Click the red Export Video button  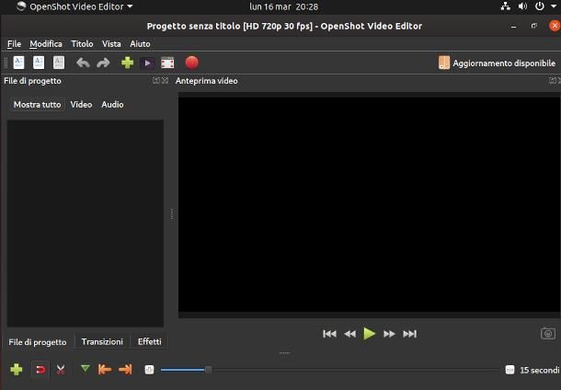pos(192,63)
